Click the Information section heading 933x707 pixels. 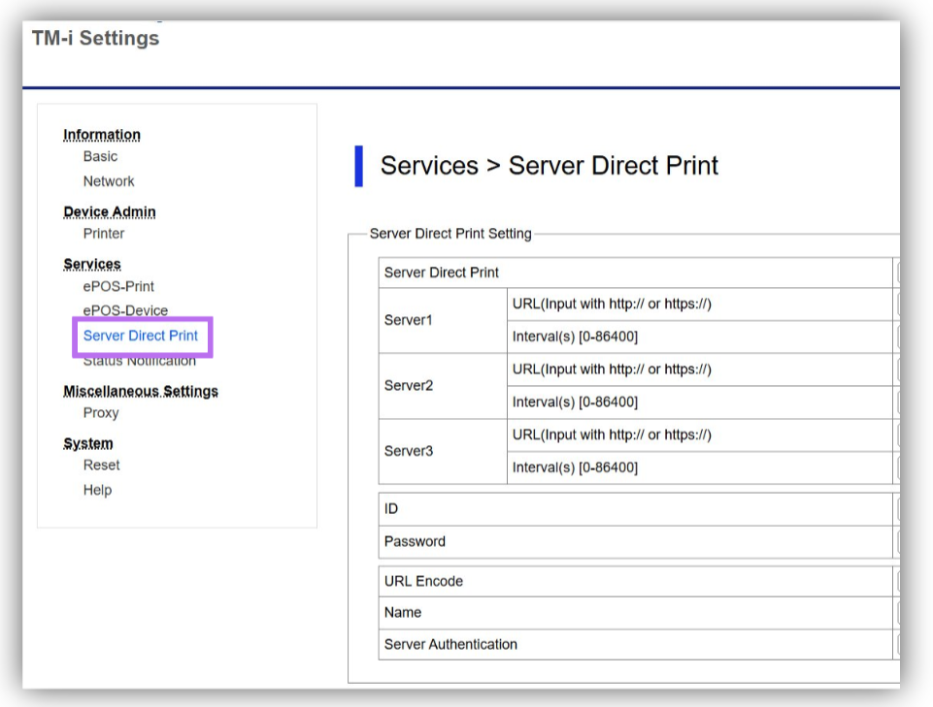pyautogui.click(x=102, y=135)
